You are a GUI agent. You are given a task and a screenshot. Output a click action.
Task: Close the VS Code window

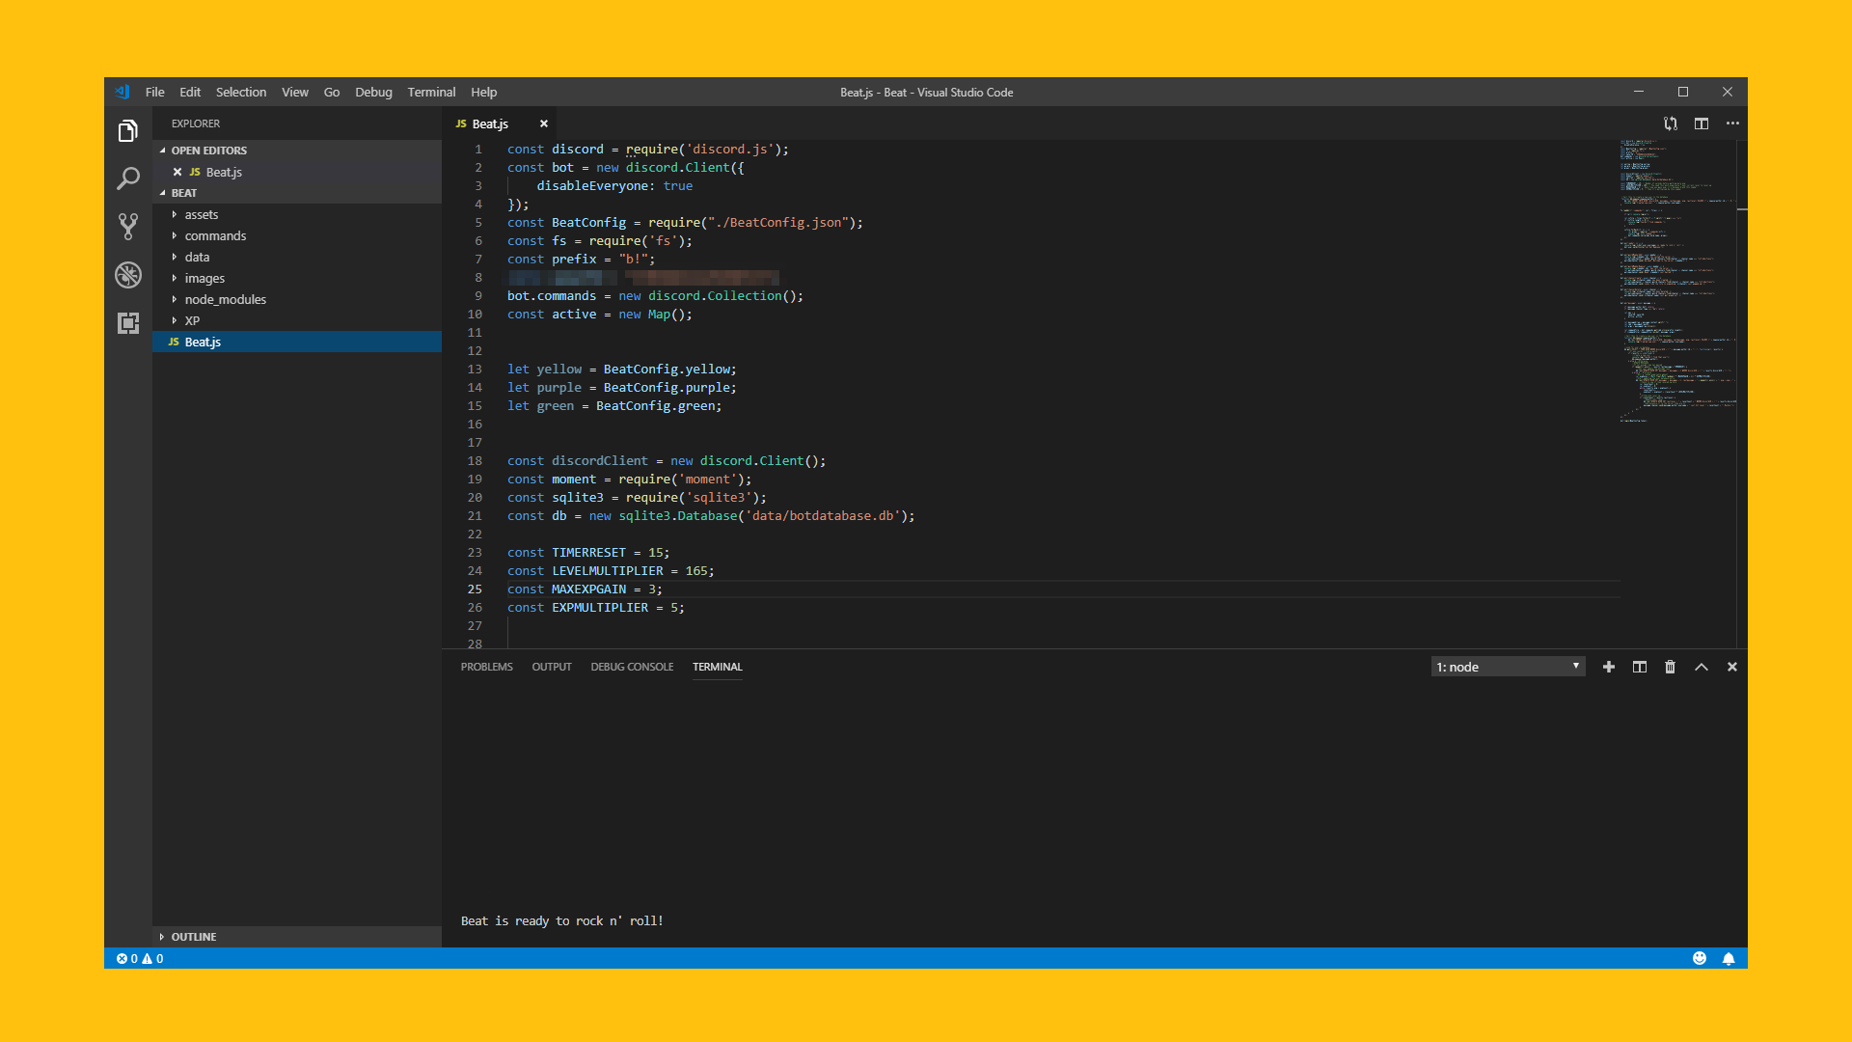point(1728,92)
